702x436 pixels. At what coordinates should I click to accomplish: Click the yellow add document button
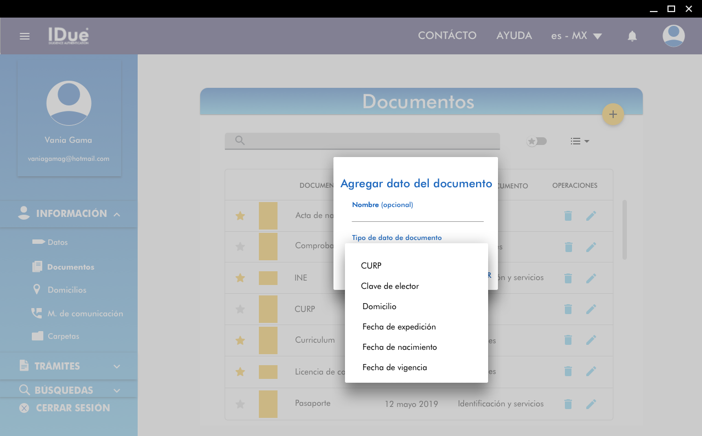[613, 114]
